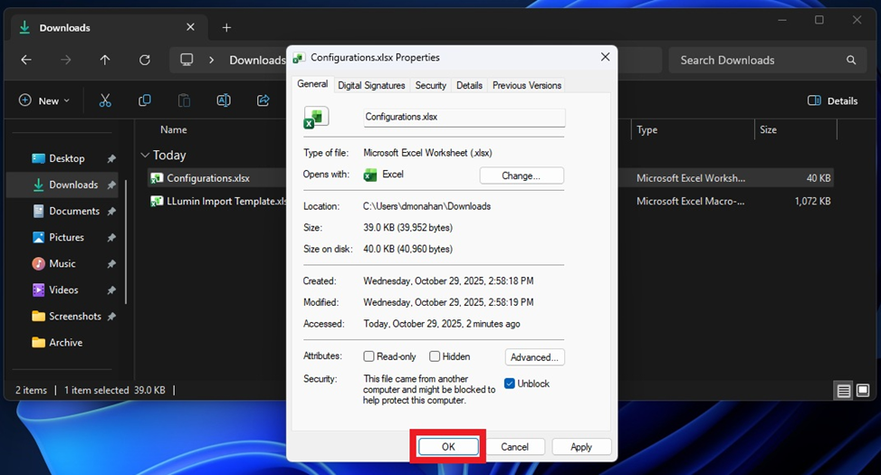Check the Hidden attribute checkbox
This screenshot has height=475, width=881.
point(436,356)
